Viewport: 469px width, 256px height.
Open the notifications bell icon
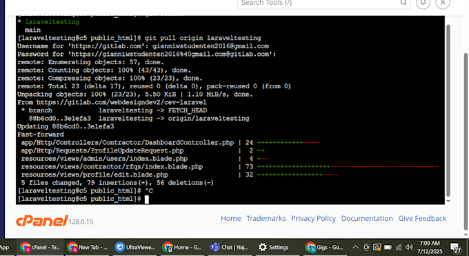click(x=423, y=3)
